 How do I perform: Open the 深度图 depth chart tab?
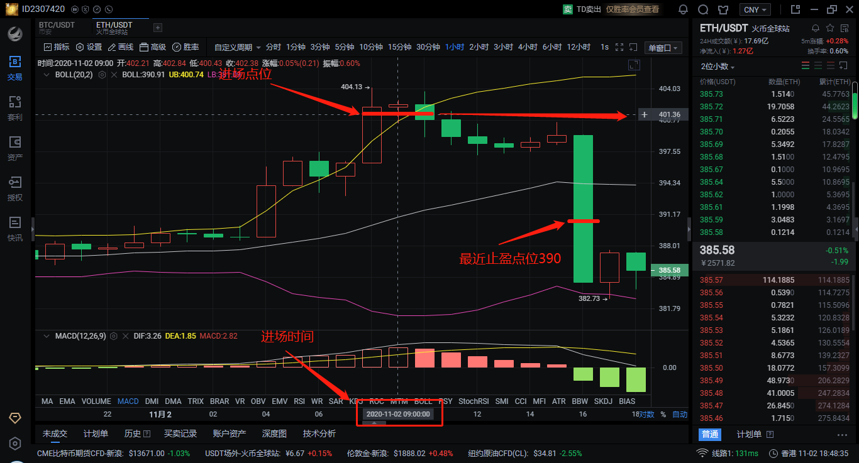point(274,433)
